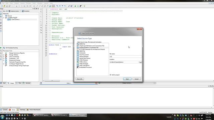Image resolution: width=214 pixels, height=120 pixels.
Task: Click the light bulb tips toolbar icon
Action: pos(84,6)
